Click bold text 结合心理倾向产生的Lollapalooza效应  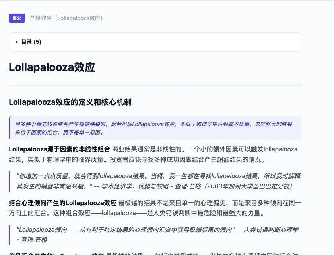63,203
